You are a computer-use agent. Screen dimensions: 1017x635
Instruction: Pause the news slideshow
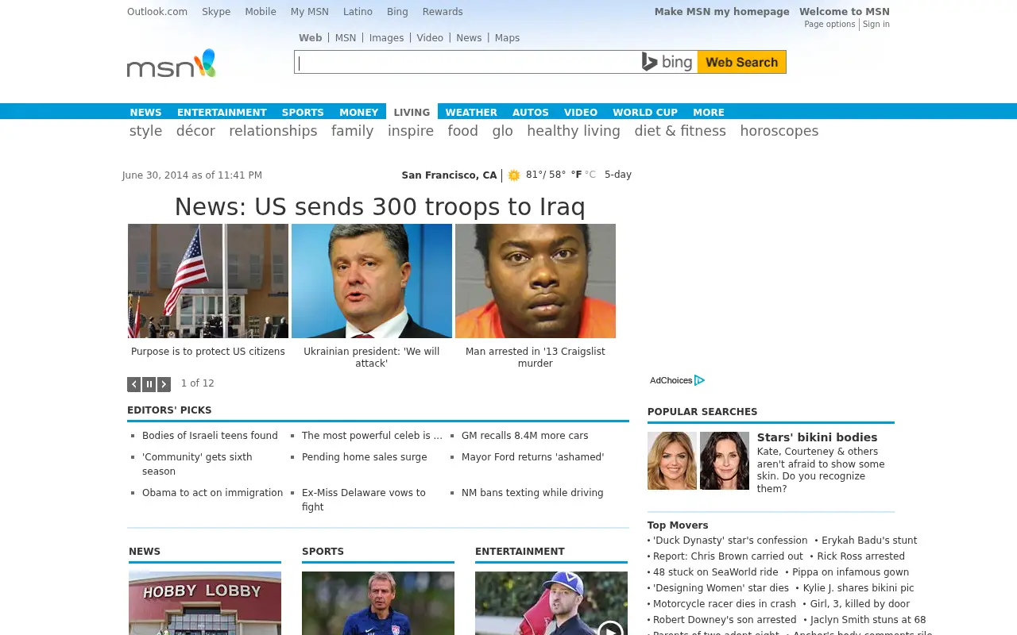[x=149, y=384]
